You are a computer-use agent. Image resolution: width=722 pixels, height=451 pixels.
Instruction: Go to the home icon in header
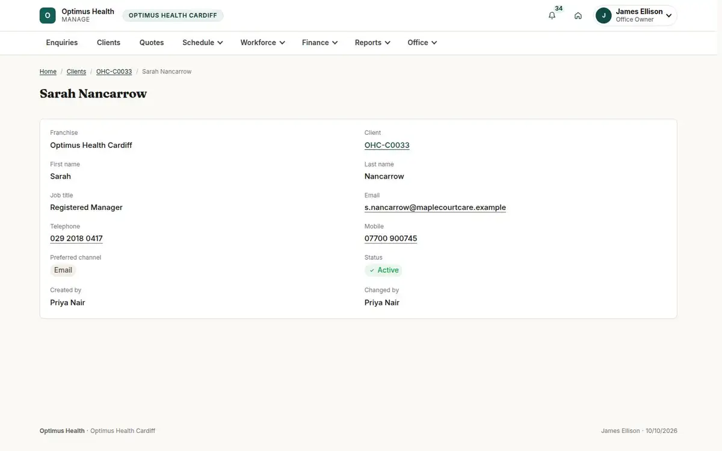pyautogui.click(x=578, y=16)
